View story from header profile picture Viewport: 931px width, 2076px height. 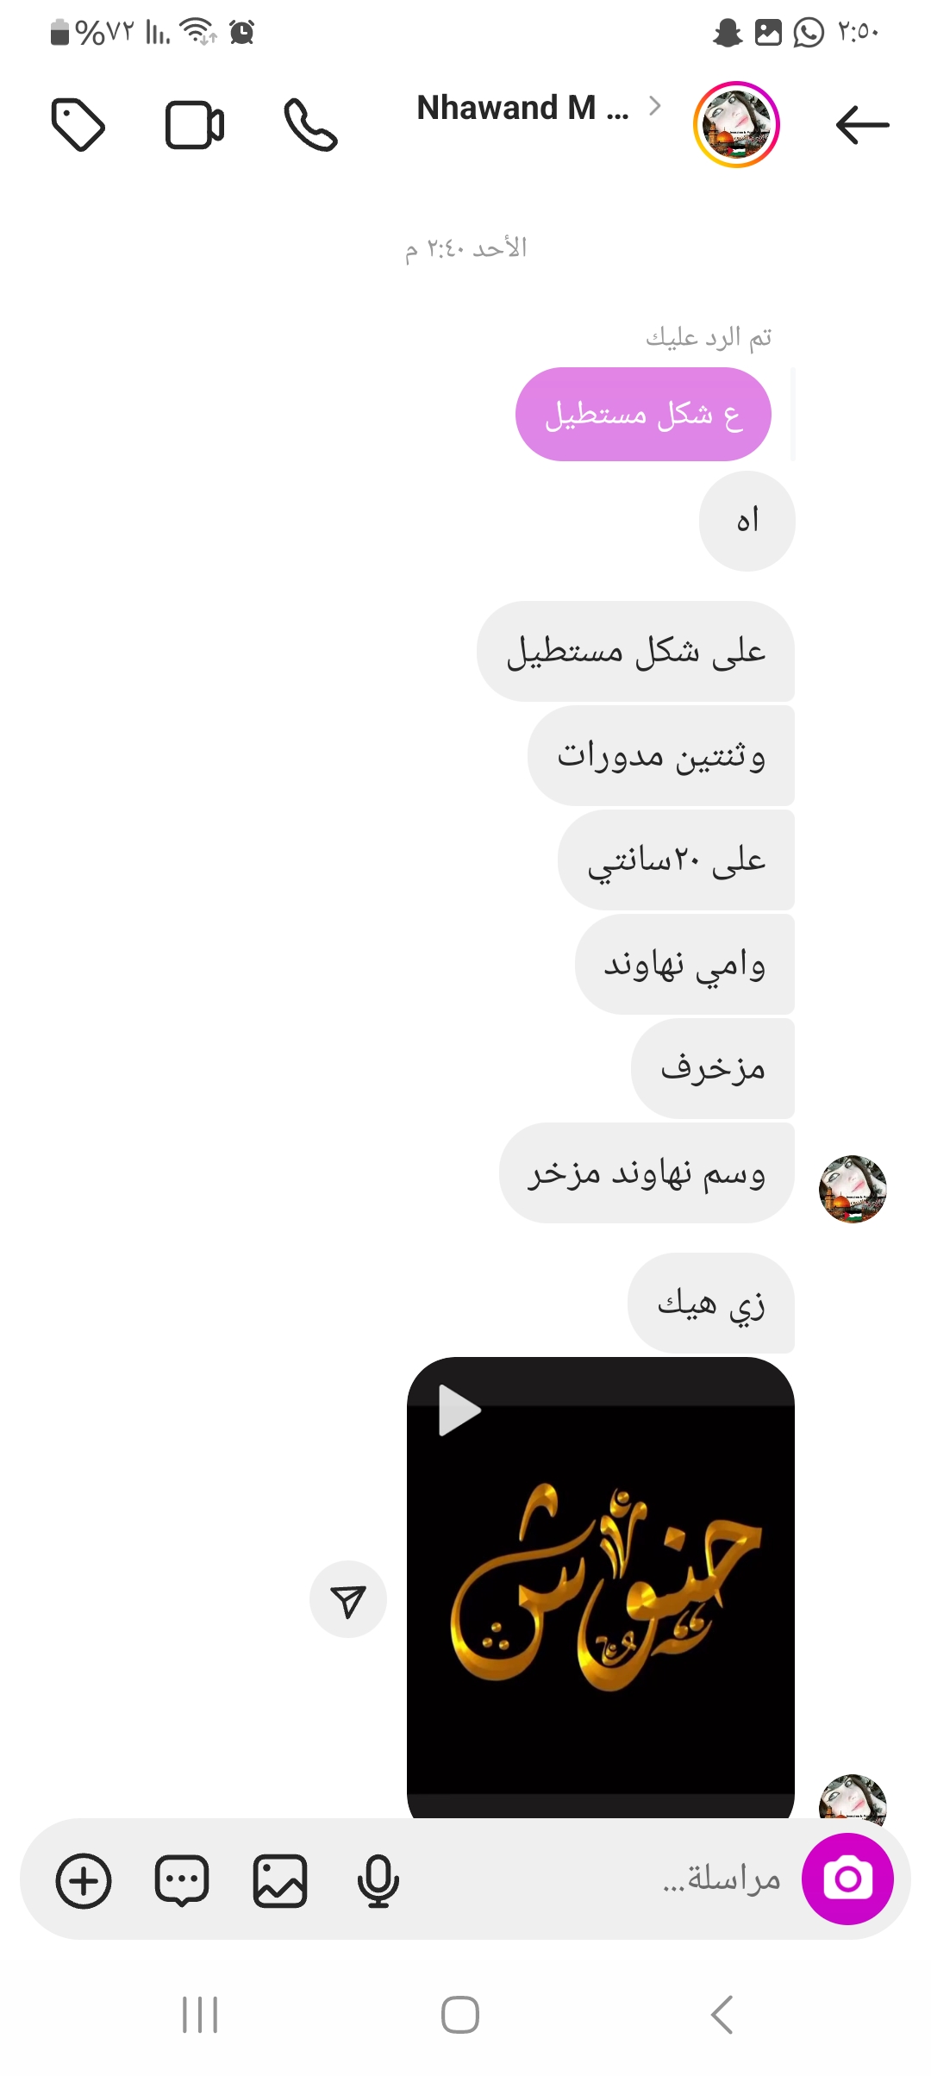(x=736, y=124)
